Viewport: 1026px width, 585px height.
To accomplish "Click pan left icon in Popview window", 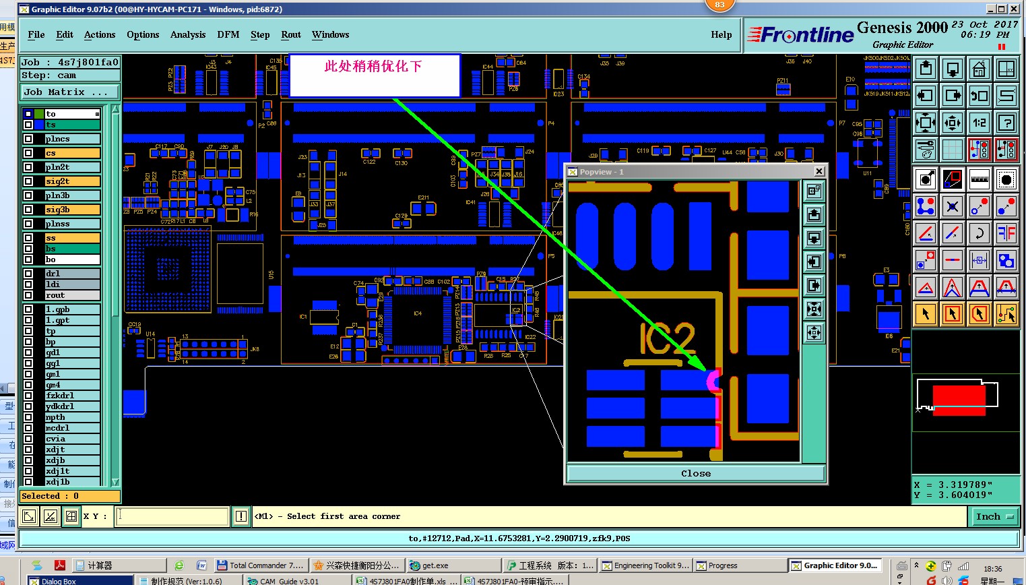I will pyautogui.click(x=814, y=262).
